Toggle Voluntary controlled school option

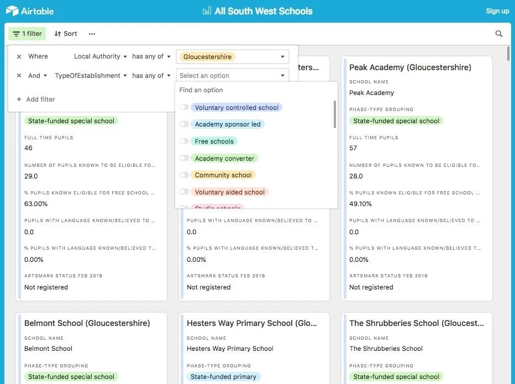click(184, 107)
